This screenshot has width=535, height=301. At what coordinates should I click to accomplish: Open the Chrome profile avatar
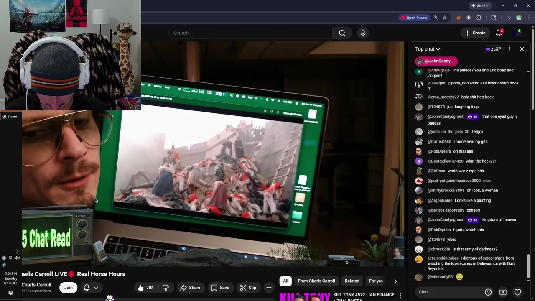pos(519,18)
